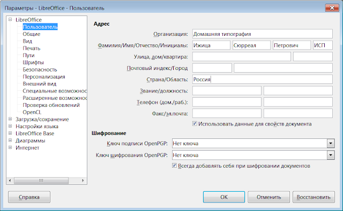Select Настройки языка label in tree
343x211 pixels.
(37, 127)
